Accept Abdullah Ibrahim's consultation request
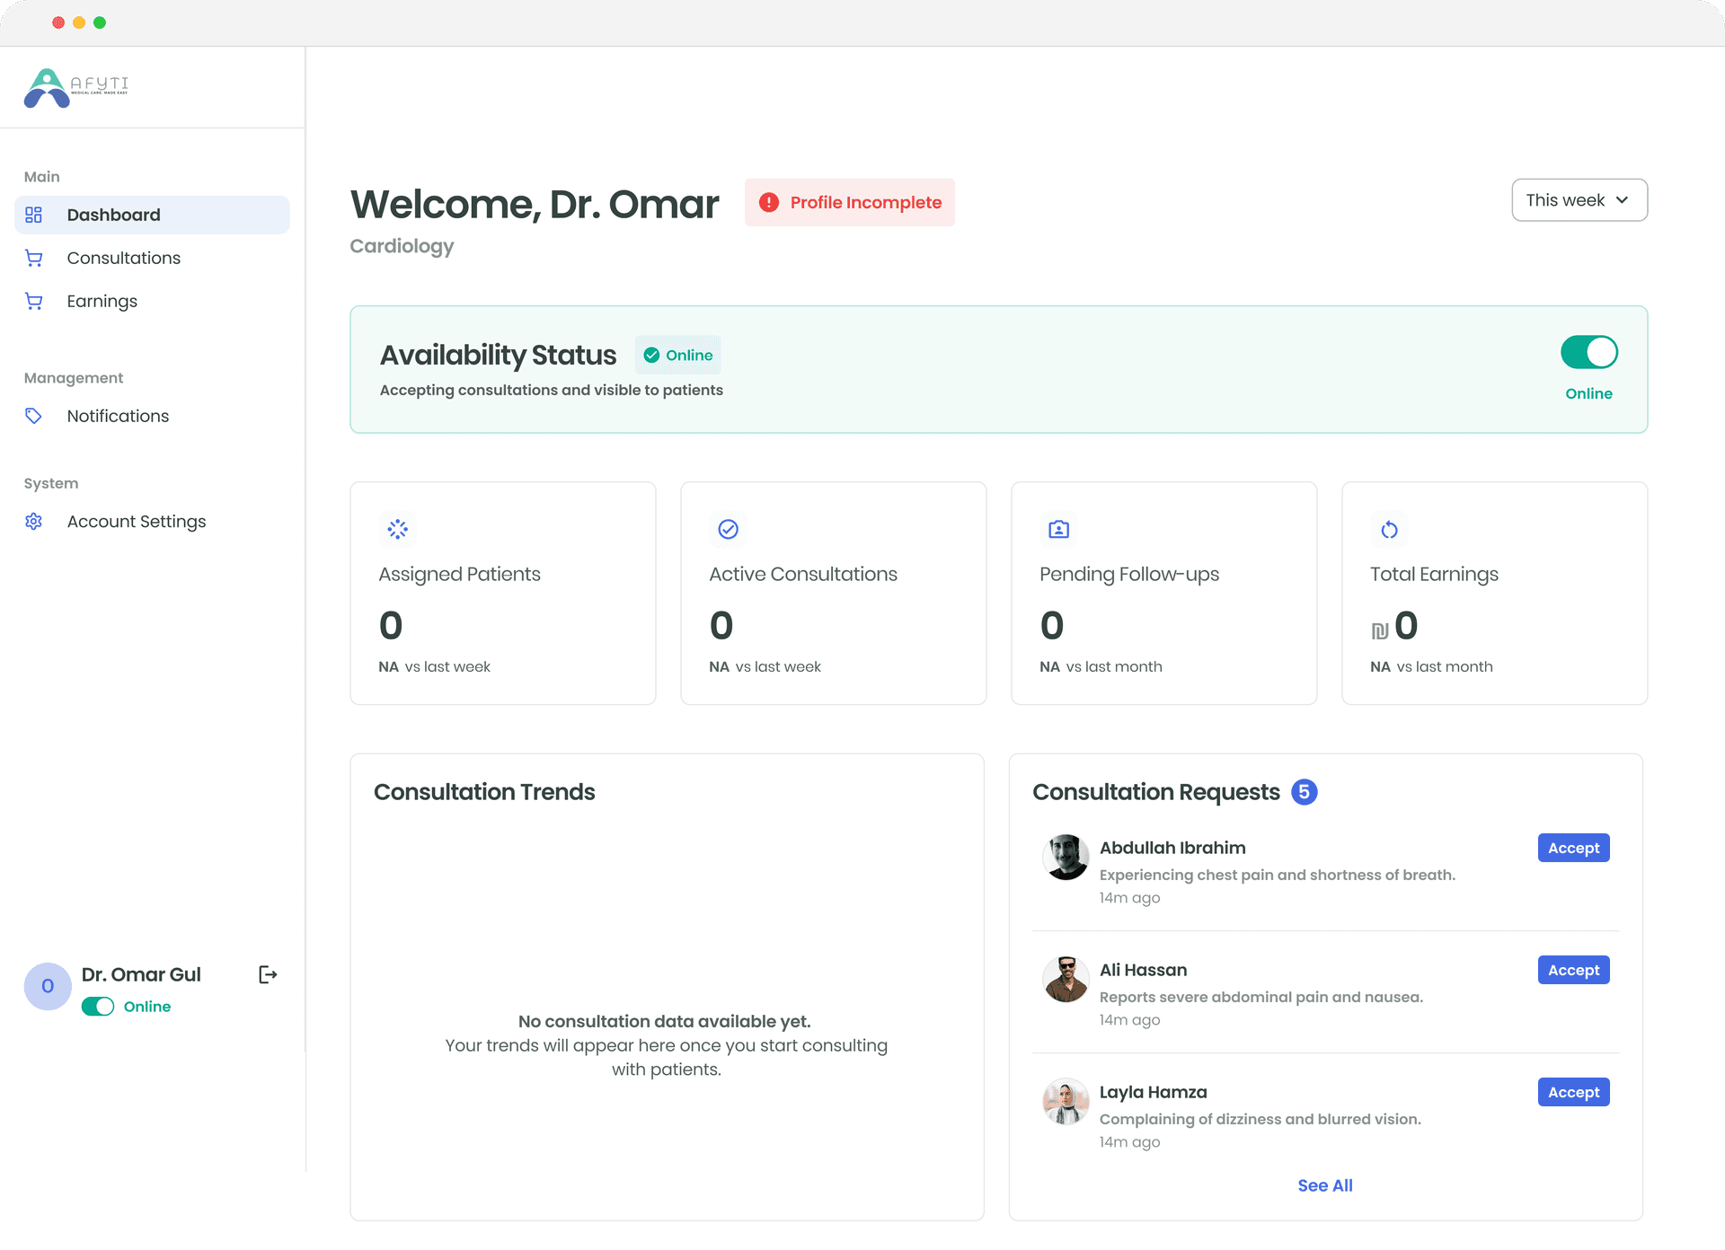This screenshot has height=1250, width=1725. [1573, 848]
